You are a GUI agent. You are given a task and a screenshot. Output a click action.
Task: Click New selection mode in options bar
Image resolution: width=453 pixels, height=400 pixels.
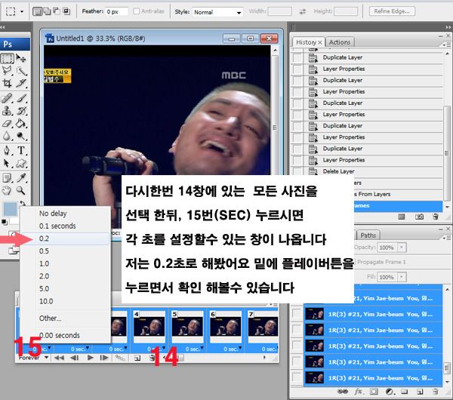38,11
